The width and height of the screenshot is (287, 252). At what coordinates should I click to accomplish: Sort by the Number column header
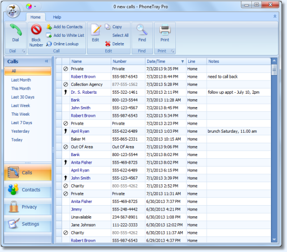(128, 61)
